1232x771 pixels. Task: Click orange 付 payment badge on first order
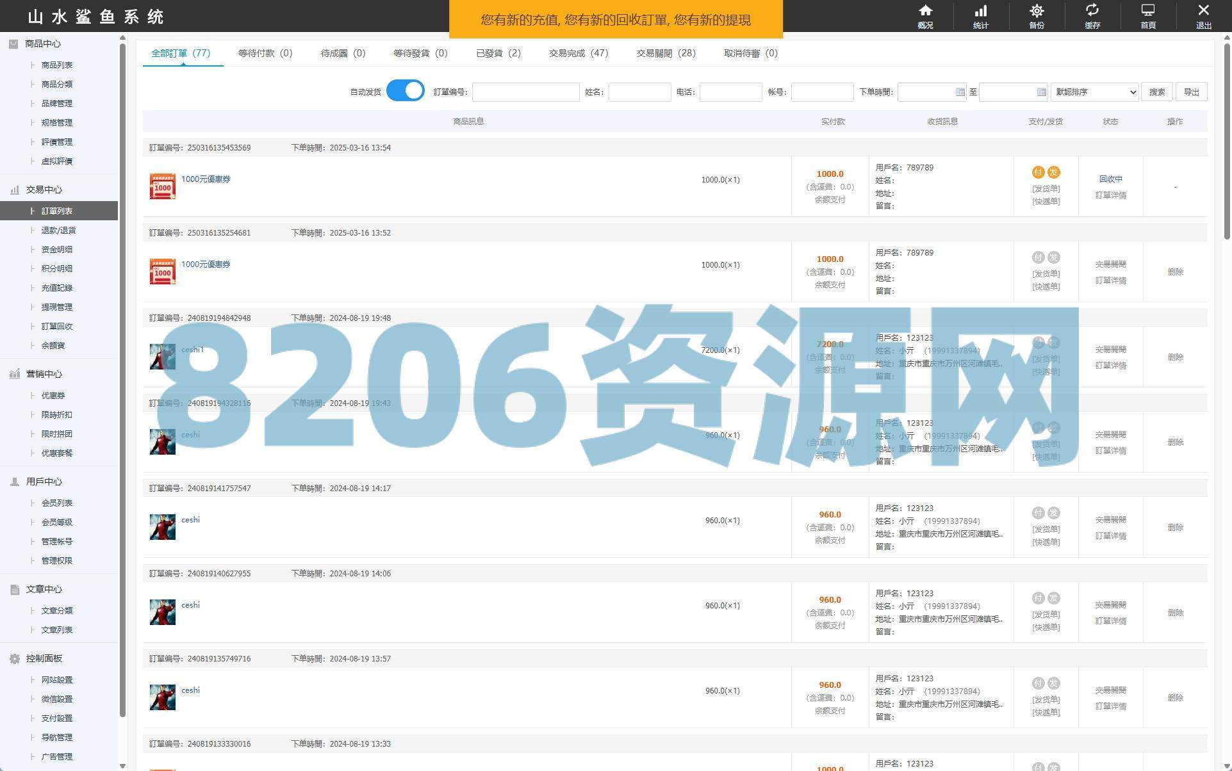[1038, 172]
